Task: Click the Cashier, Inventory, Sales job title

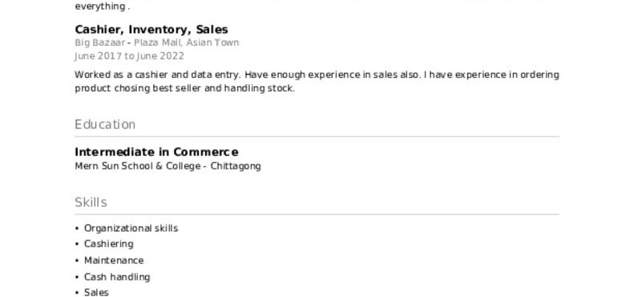Action: (151, 30)
